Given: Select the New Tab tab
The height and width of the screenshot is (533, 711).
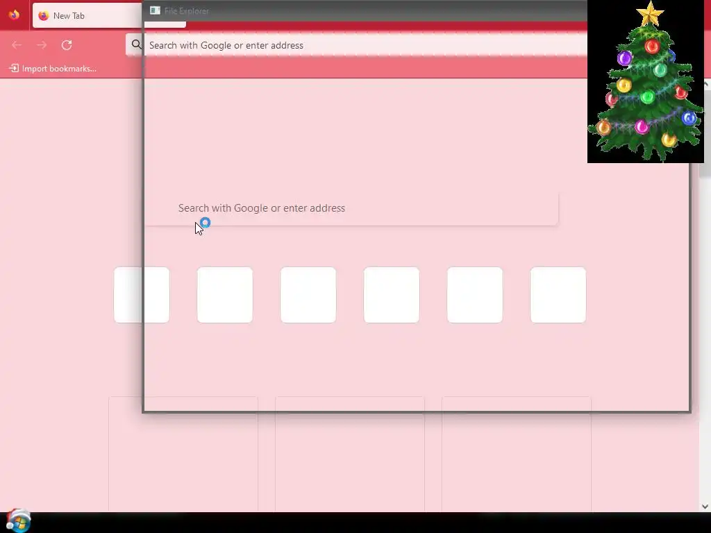Looking at the screenshot, I should tap(109, 15).
